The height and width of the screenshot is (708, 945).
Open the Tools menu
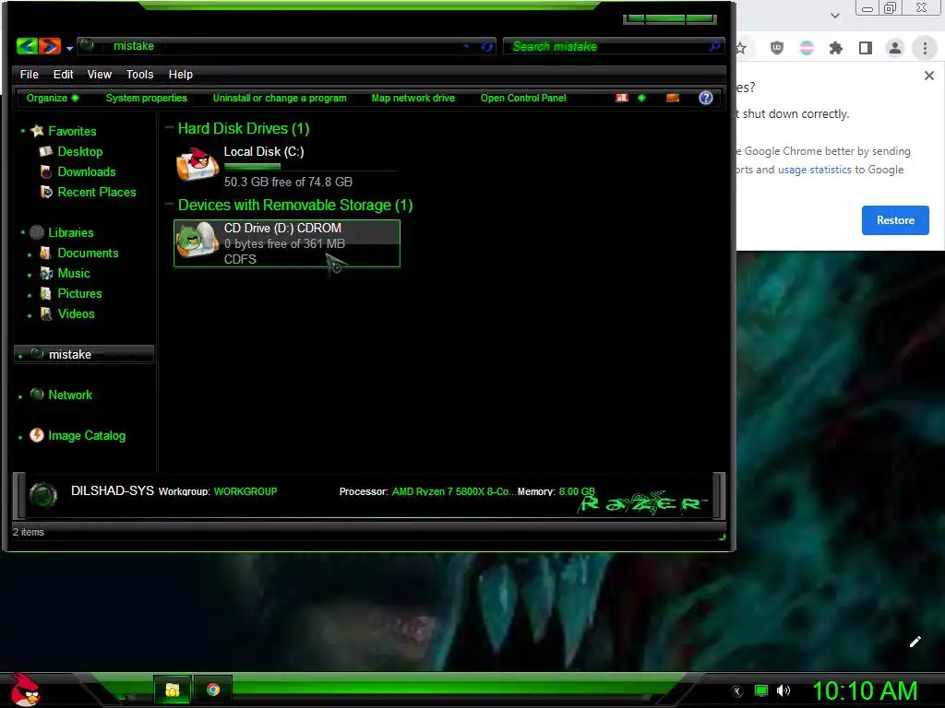[139, 74]
